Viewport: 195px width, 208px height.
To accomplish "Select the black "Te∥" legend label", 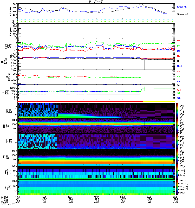I will coord(179,85).
